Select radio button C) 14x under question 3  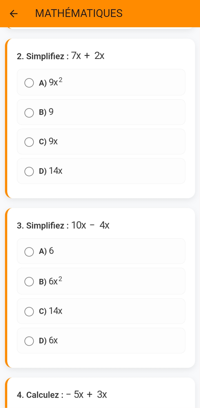(29, 311)
